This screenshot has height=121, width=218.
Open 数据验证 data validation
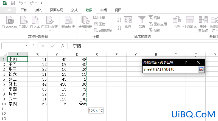click(214, 24)
